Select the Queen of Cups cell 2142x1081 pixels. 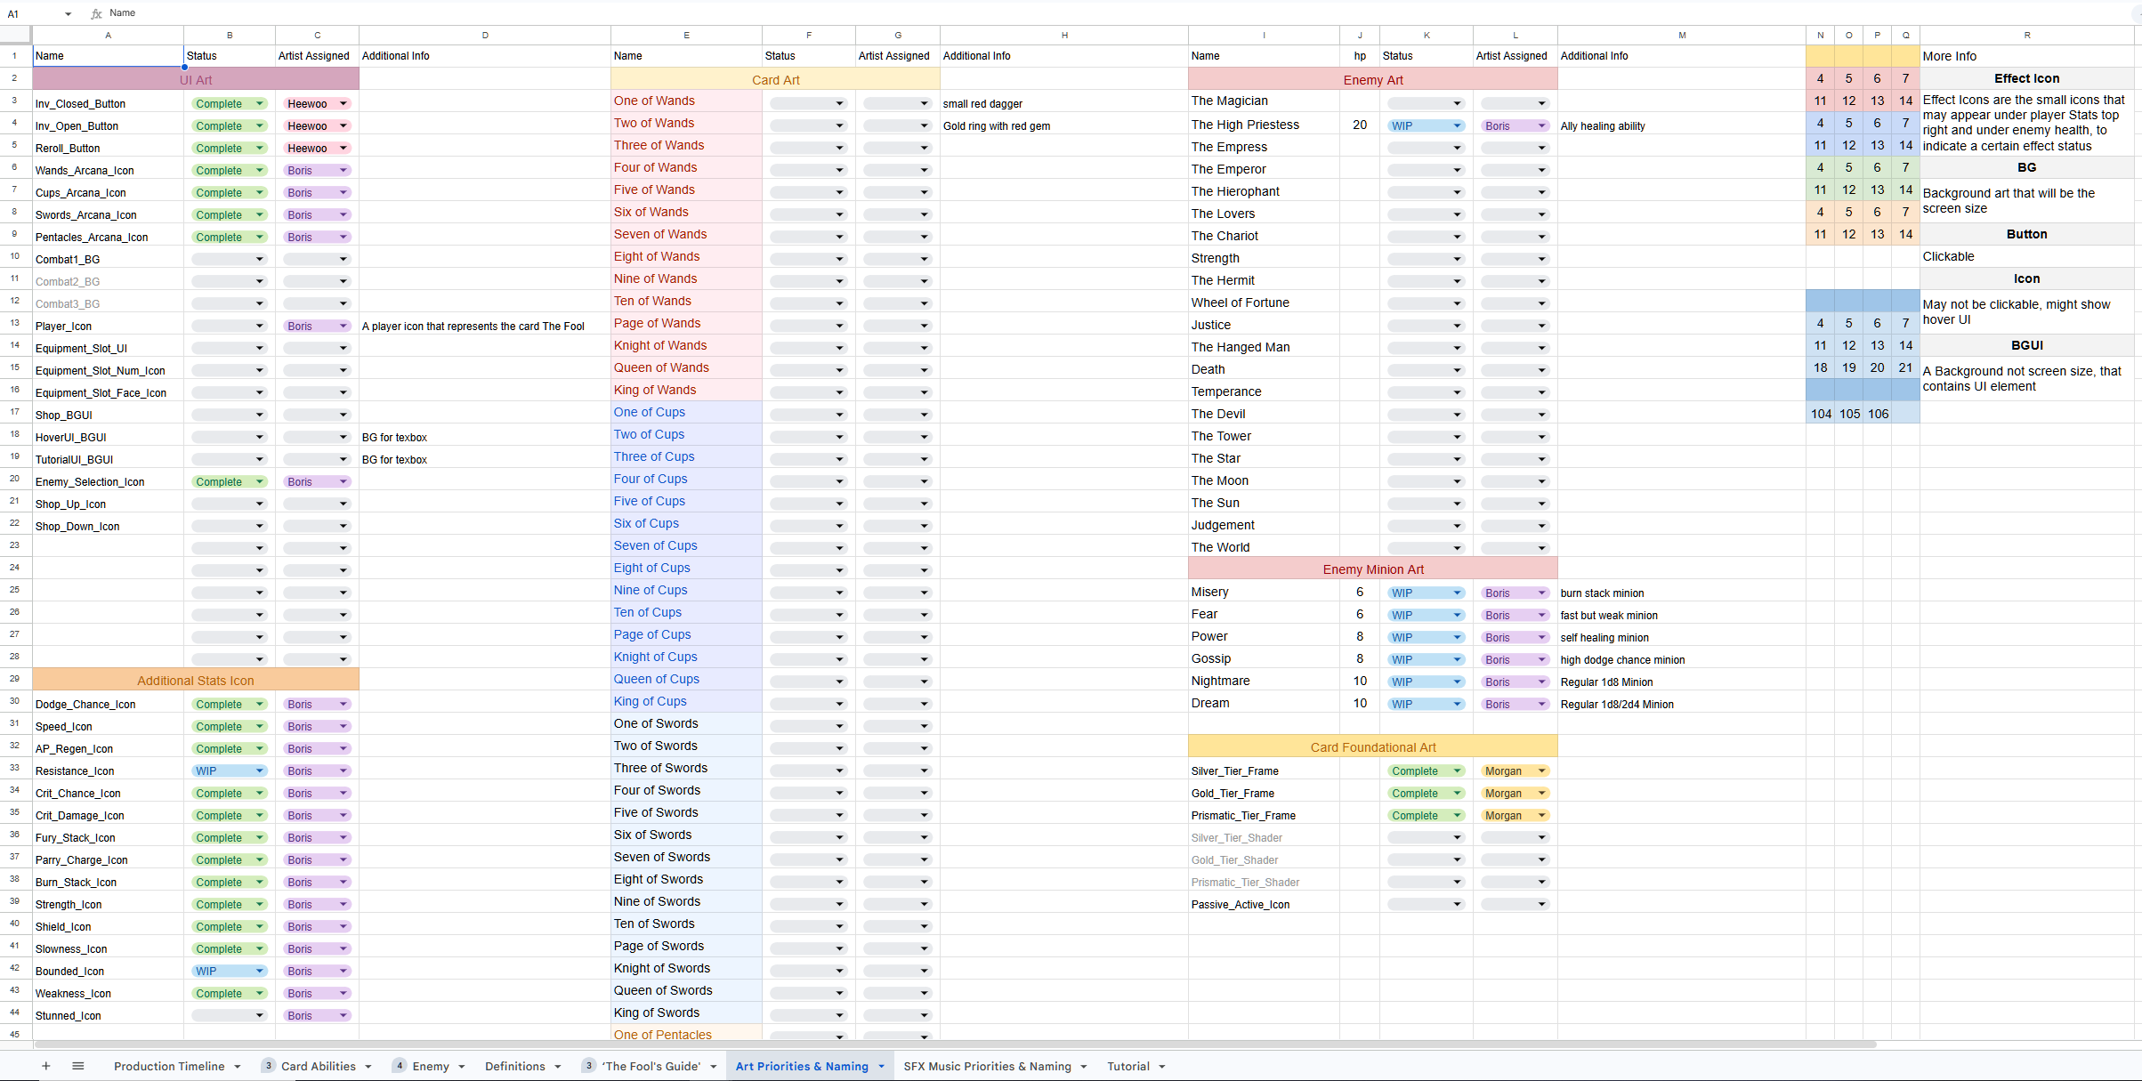(x=686, y=679)
